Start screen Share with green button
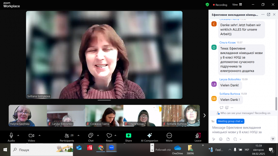 pos(128,137)
